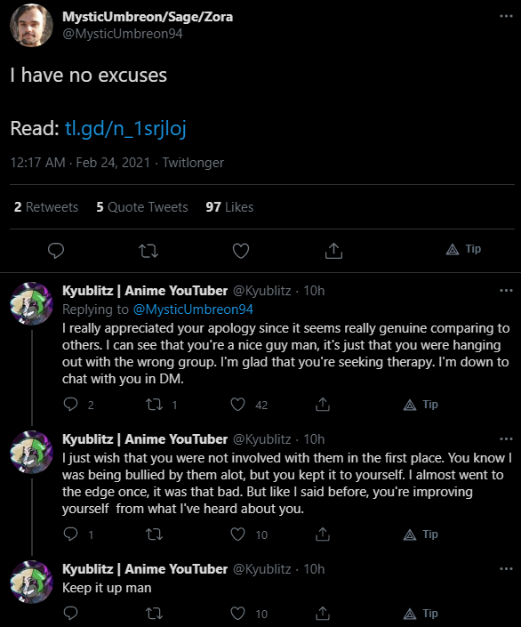Share the 'Keep it up man' reply
This screenshot has height=627, width=521.
tap(323, 613)
